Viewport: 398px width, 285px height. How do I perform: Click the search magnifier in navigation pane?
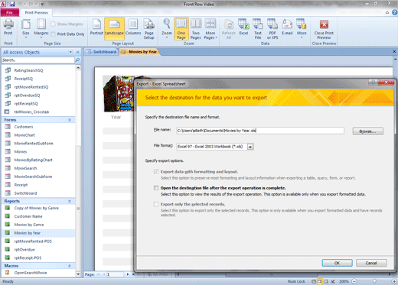77,60
